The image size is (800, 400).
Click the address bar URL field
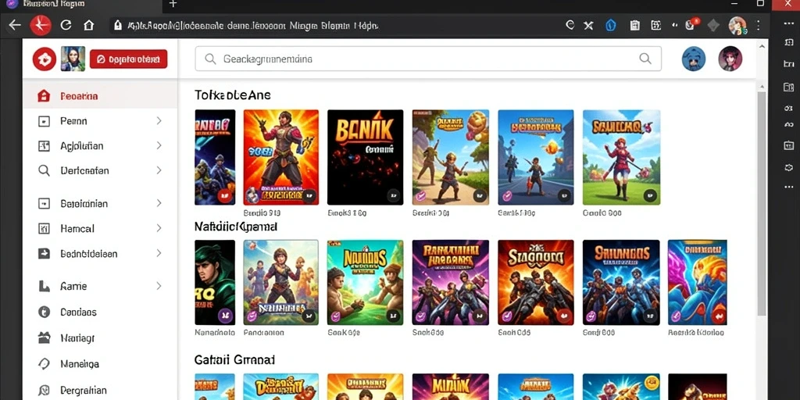(x=337, y=25)
